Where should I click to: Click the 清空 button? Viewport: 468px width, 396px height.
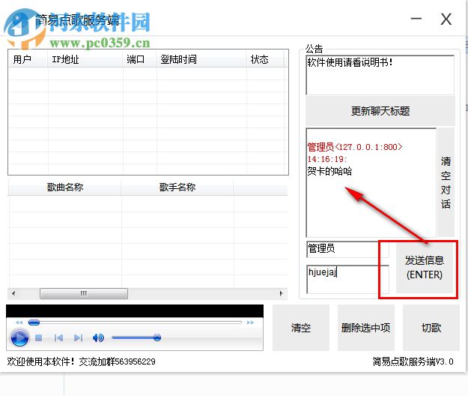[301, 328]
